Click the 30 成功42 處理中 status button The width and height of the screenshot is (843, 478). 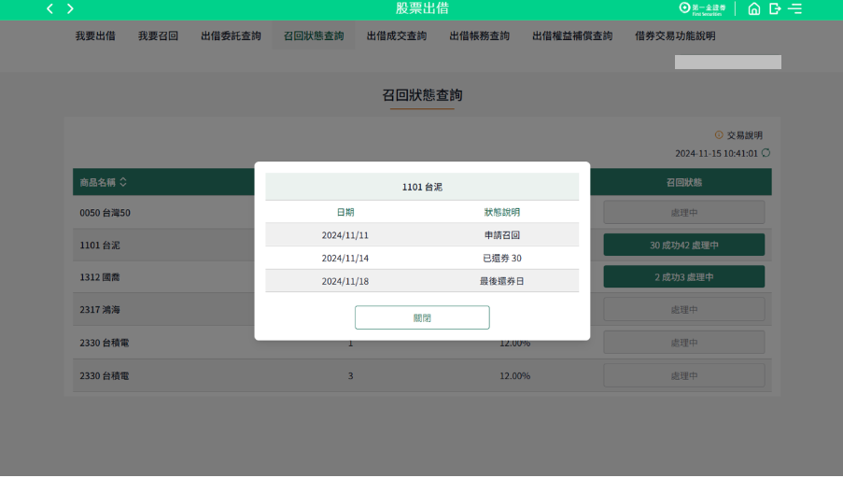(x=683, y=246)
